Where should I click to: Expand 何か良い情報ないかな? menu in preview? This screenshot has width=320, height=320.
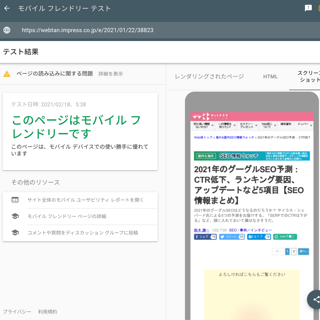[203, 125]
